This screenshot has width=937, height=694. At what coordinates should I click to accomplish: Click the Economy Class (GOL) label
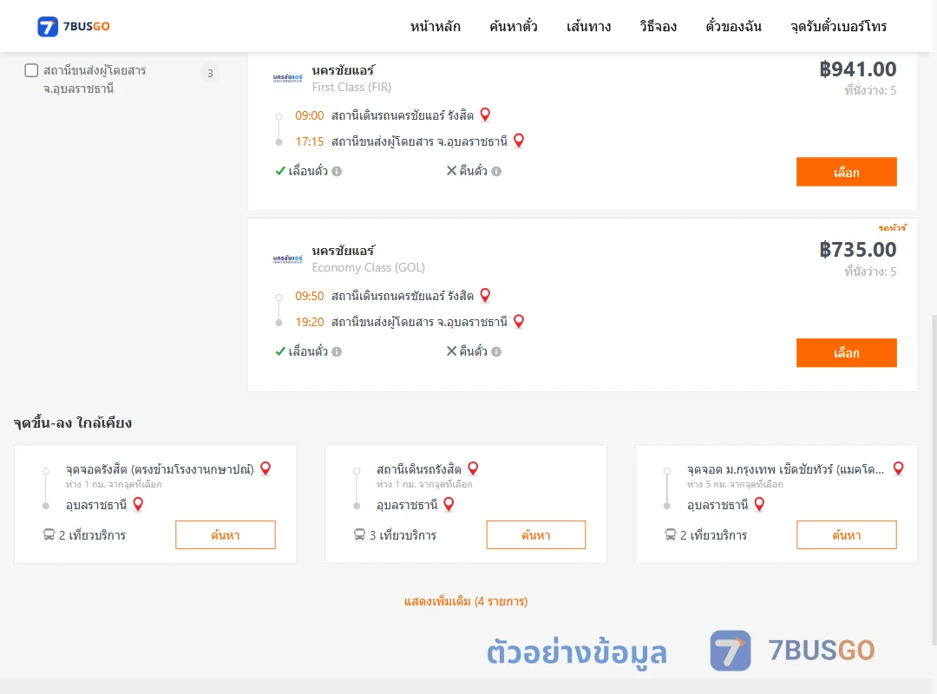pos(368,268)
